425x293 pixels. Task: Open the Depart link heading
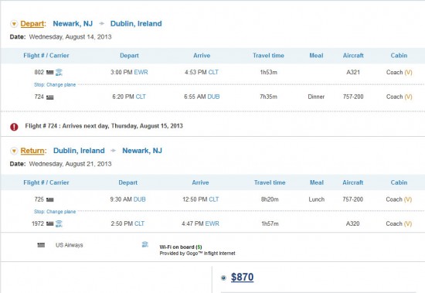32,24
